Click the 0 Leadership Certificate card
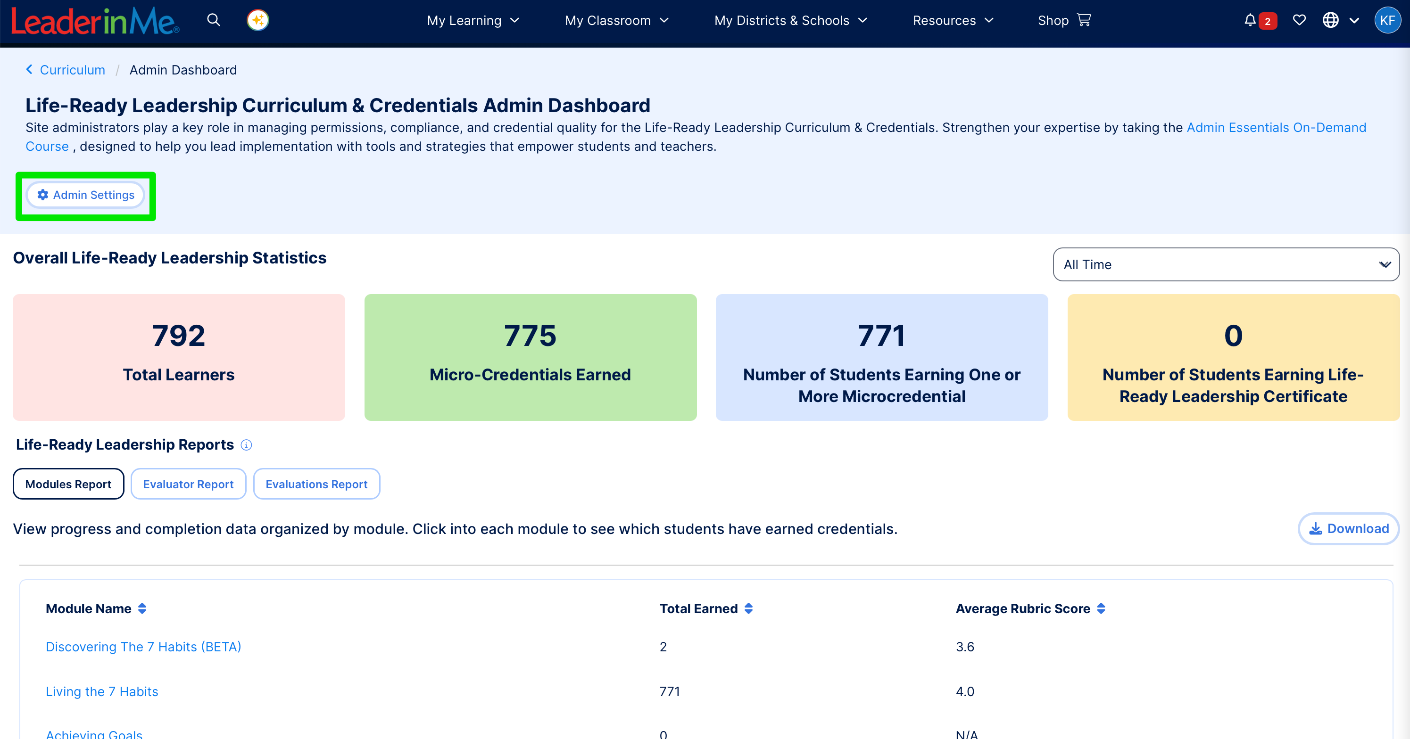 (1233, 358)
